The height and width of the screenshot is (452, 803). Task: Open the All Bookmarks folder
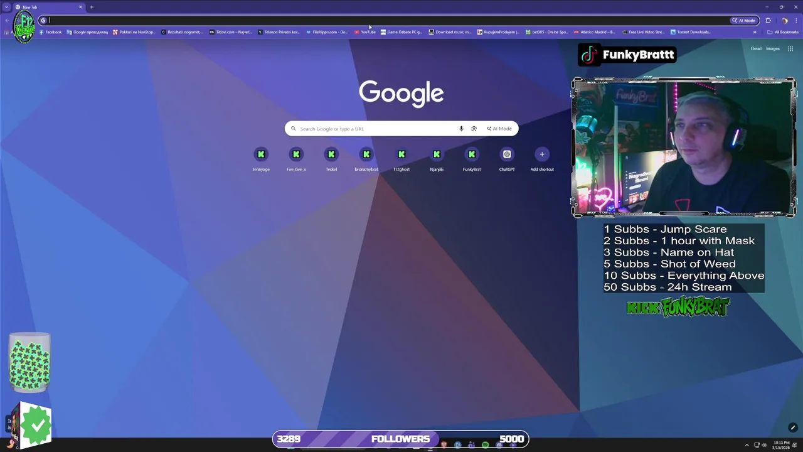coord(783,32)
